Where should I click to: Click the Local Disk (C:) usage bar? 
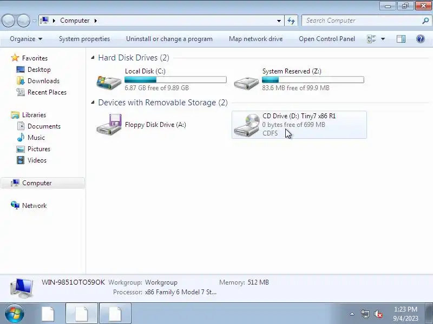[x=175, y=80]
